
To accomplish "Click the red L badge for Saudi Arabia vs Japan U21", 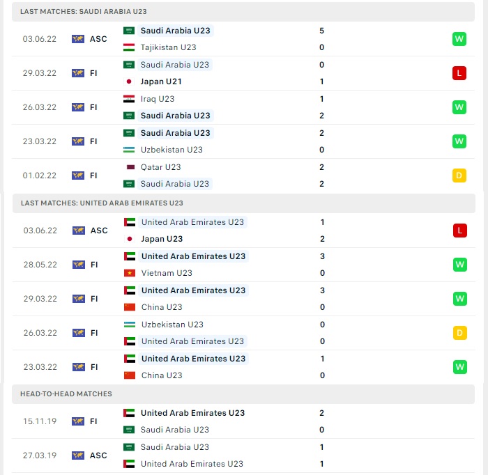I will tap(459, 73).
